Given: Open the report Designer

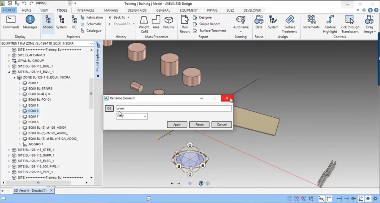Looking at the screenshot, I should point(203,17).
